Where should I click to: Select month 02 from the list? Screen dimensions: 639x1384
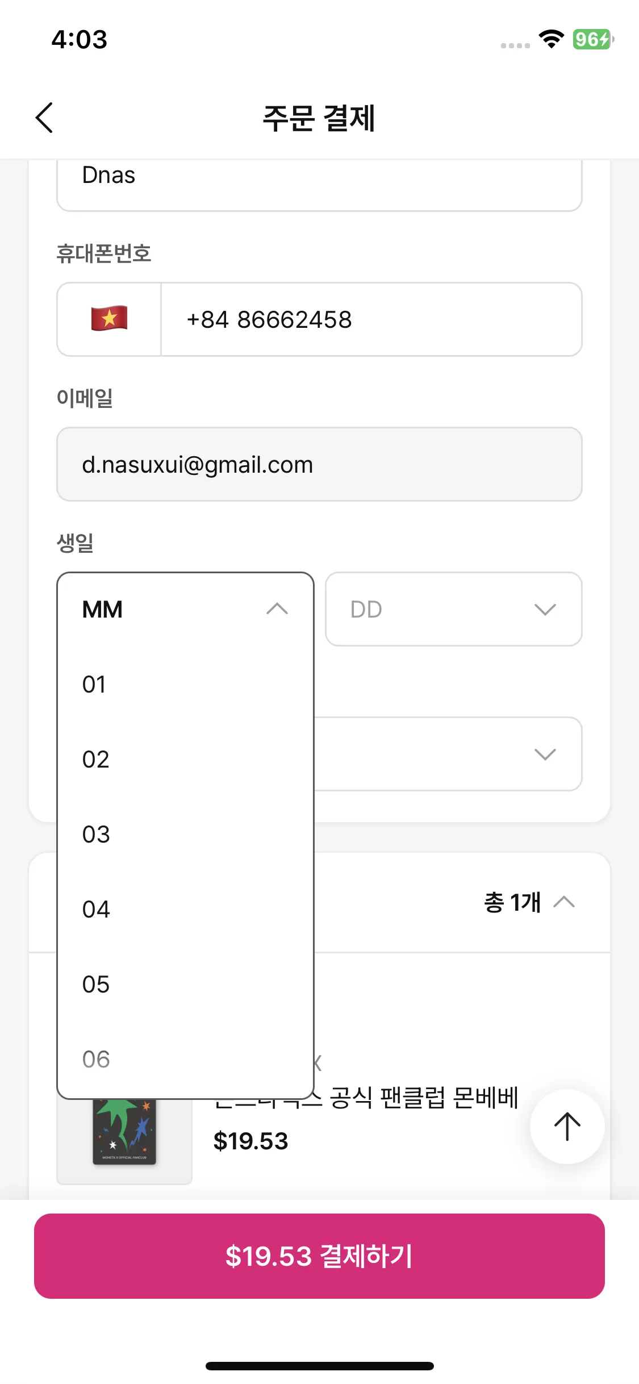tap(185, 759)
